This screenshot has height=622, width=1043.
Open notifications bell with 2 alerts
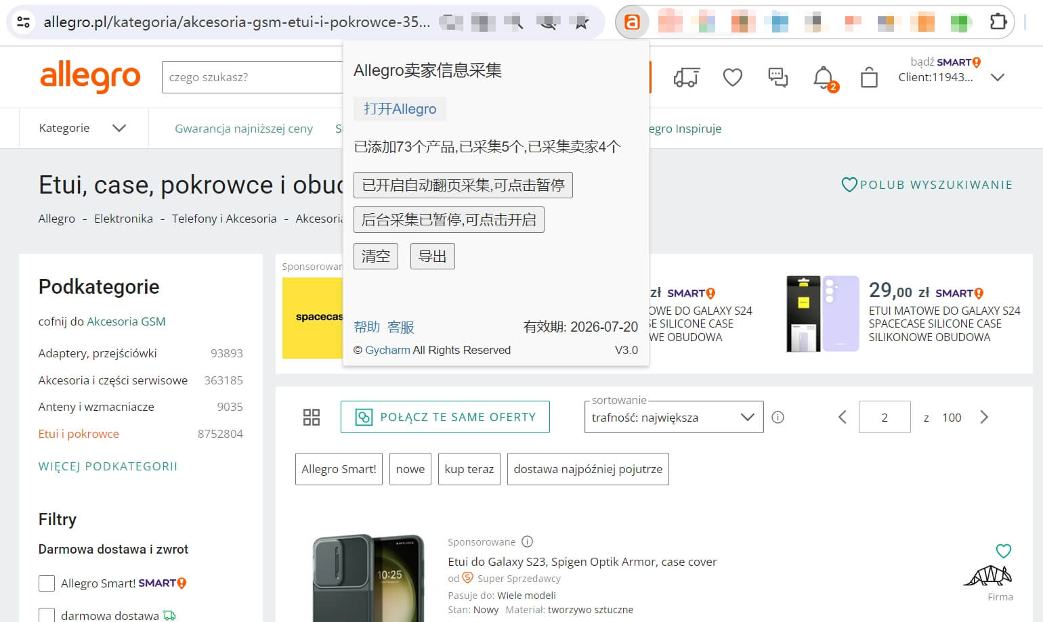[824, 78]
